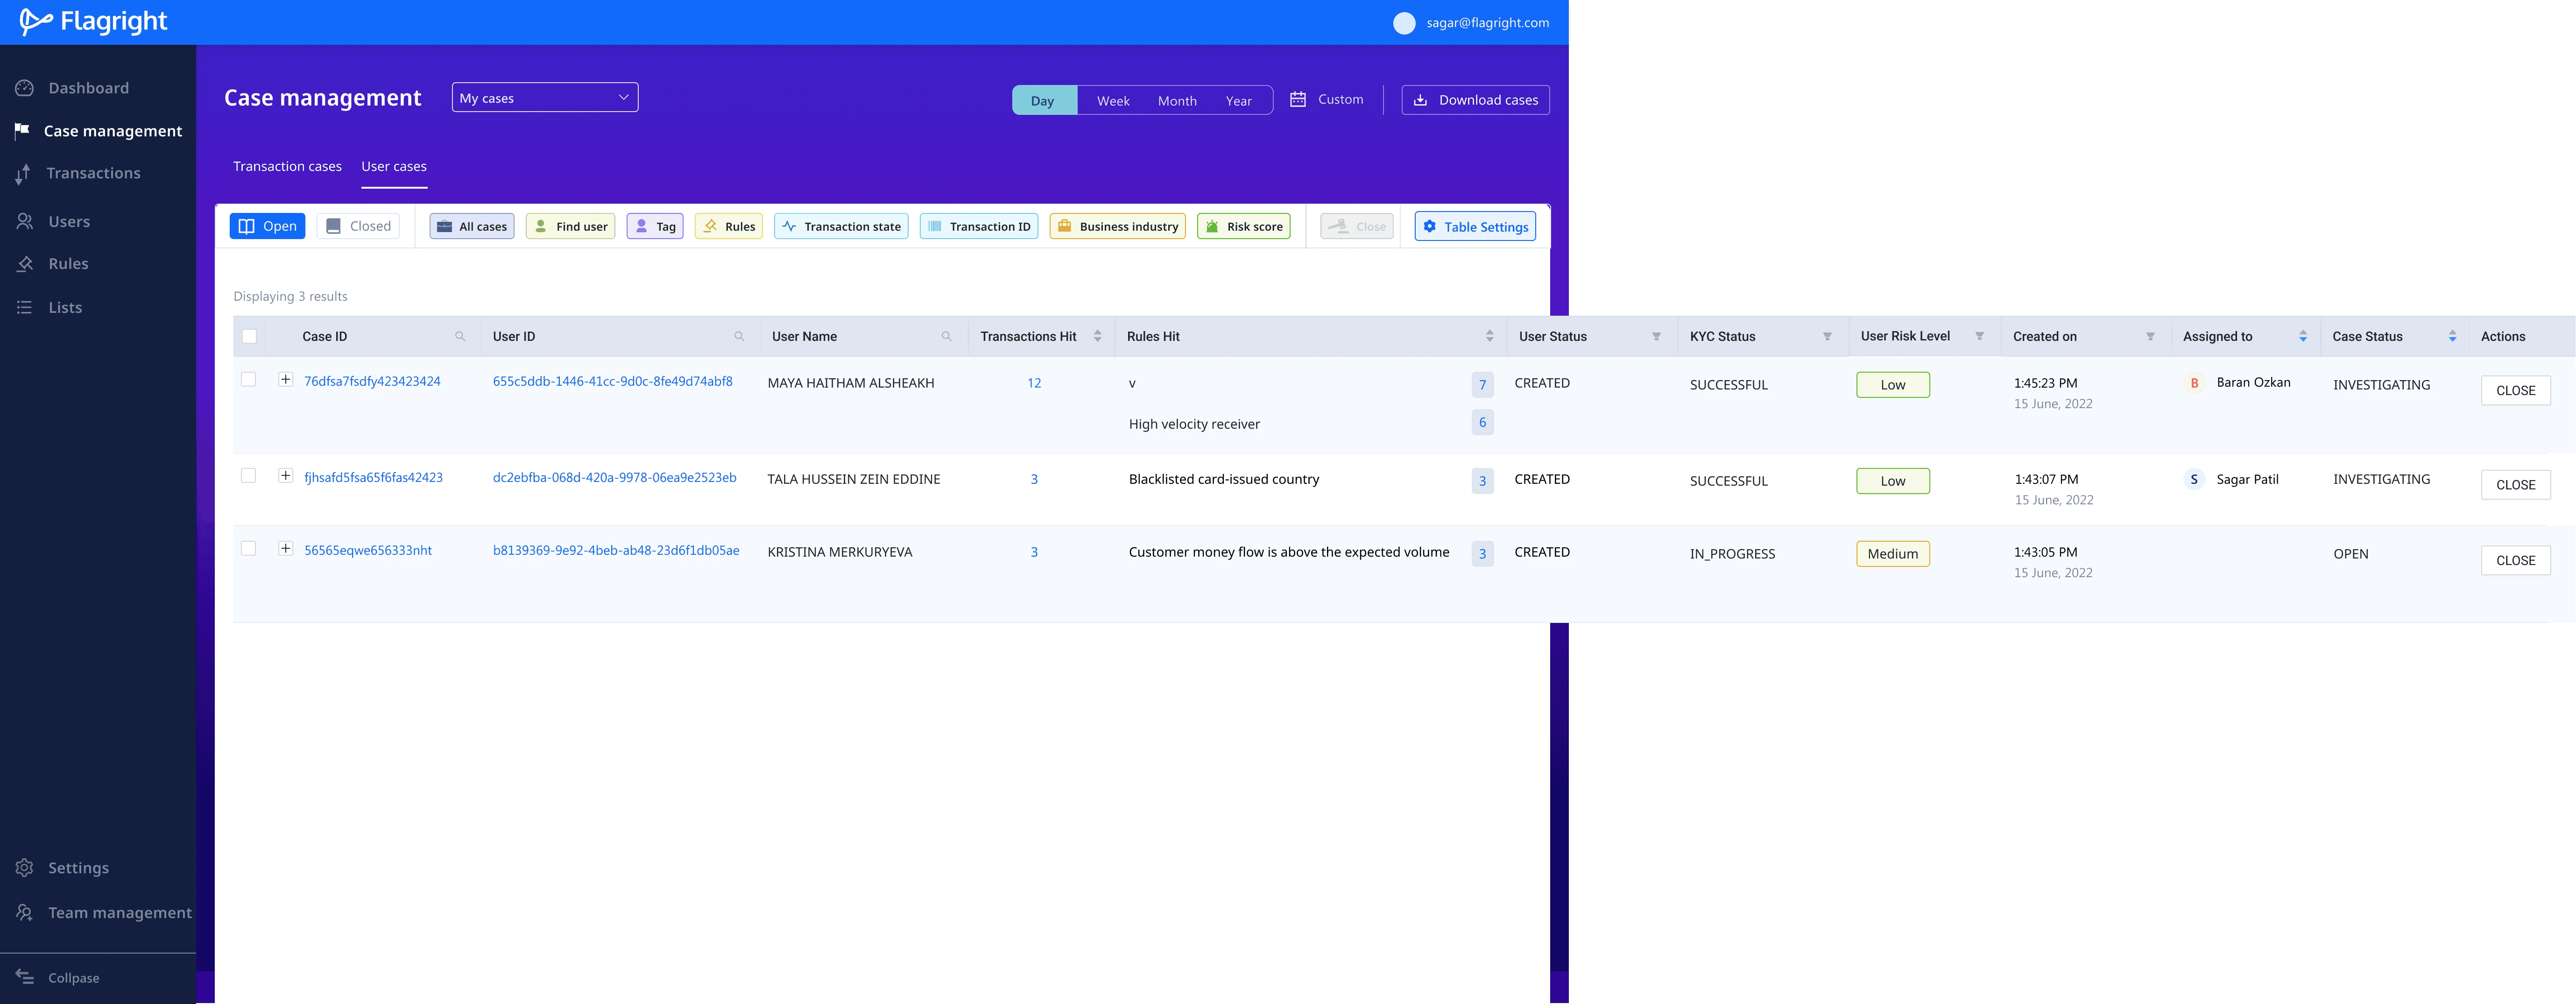Click the Case ID column search icon

tap(460, 336)
